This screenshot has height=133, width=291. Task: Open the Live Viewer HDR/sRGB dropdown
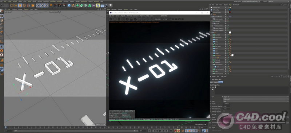(x=159, y=19)
